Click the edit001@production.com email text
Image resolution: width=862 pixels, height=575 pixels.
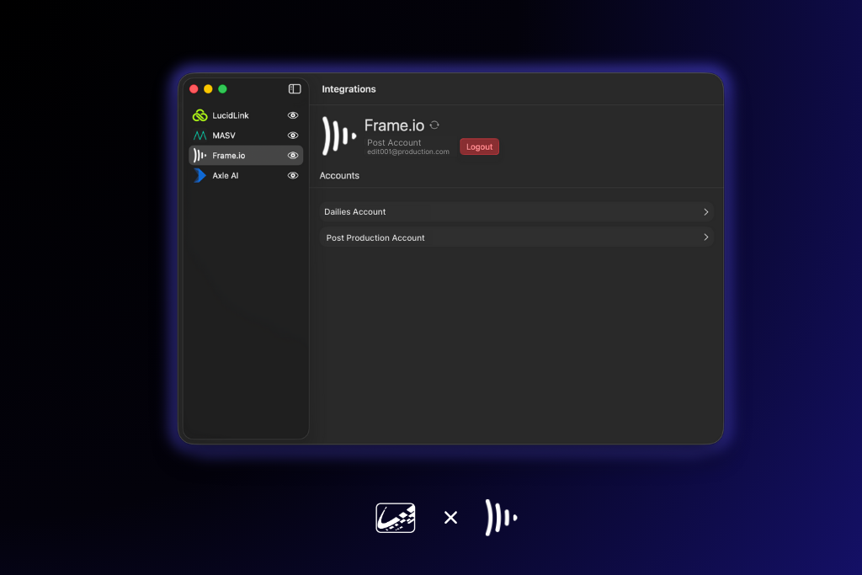pos(408,152)
